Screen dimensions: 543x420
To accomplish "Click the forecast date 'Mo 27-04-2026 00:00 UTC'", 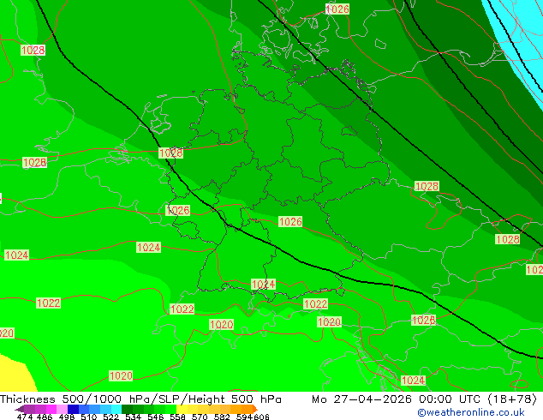I will click(397, 399).
